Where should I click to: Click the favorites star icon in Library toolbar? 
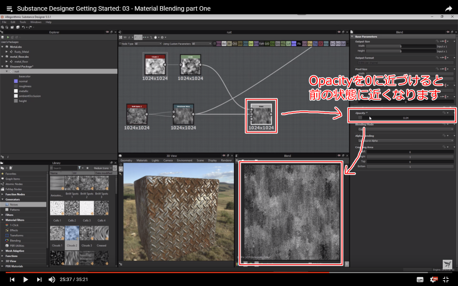(87, 168)
